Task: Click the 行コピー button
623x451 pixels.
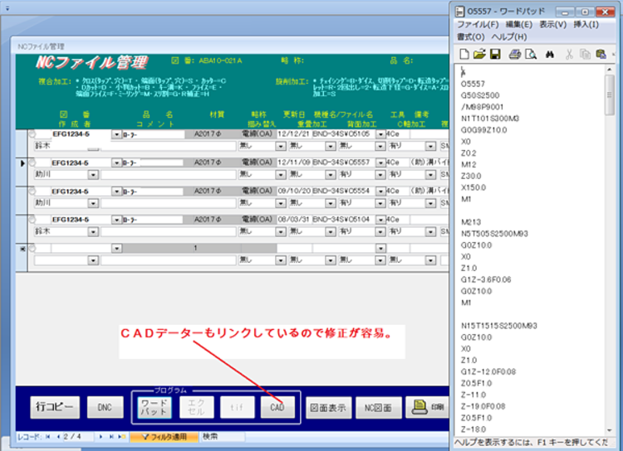Action: (x=56, y=407)
